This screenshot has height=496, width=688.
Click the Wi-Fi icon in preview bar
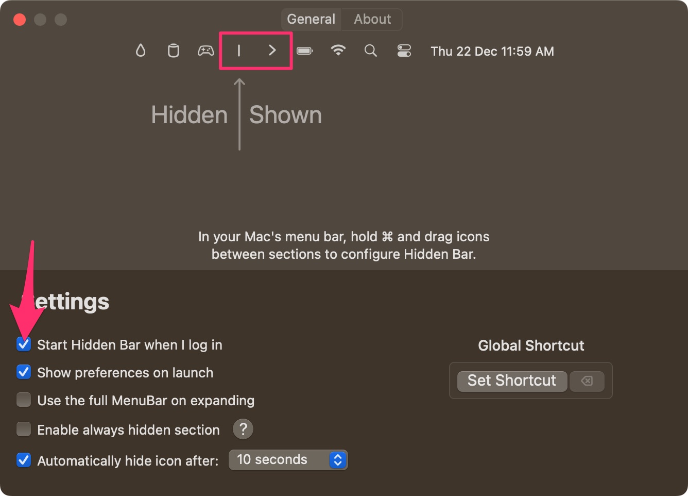[338, 51]
